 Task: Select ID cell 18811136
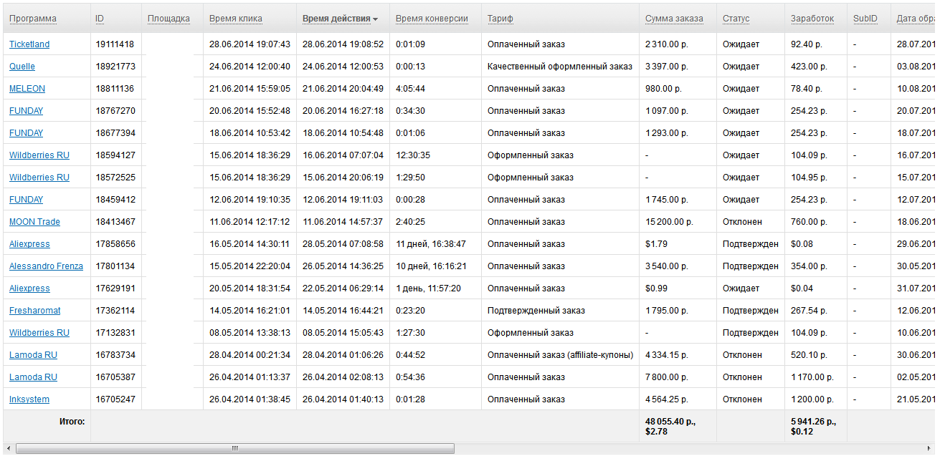115,89
